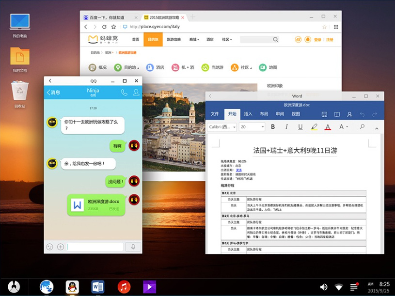Click the star icon beside the reload button
This screenshot has height=296, width=395.
(x=113, y=27)
